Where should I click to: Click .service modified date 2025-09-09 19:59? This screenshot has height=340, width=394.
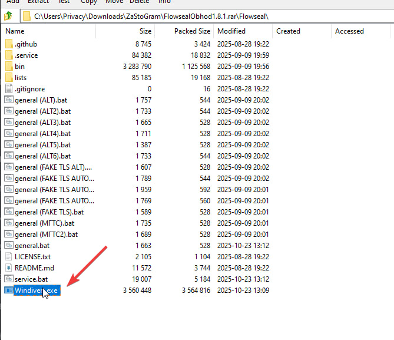point(243,55)
